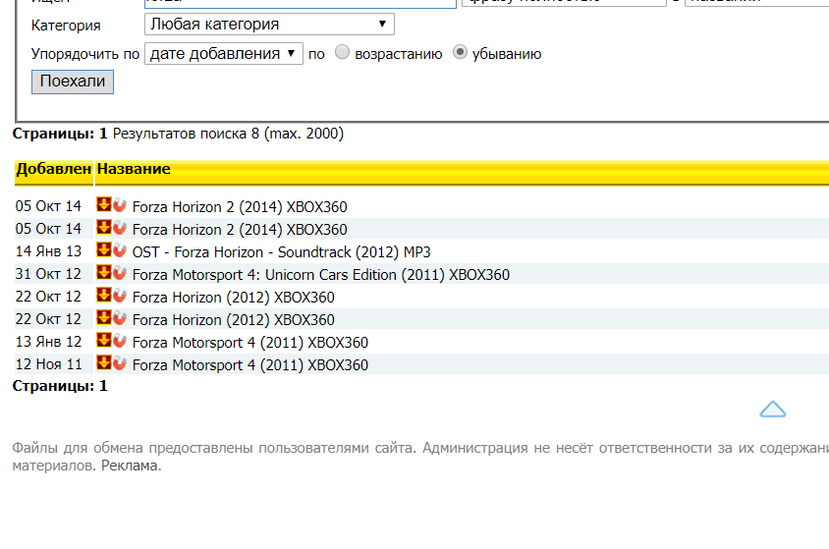Click the Упорядочить по label
Screen dimensions: 829x549
click(85, 54)
